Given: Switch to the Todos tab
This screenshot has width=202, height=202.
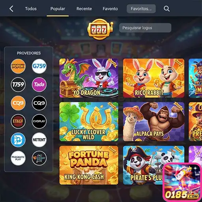Looking at the screenshot, I should pyautogui.click(x=31, y=9).
